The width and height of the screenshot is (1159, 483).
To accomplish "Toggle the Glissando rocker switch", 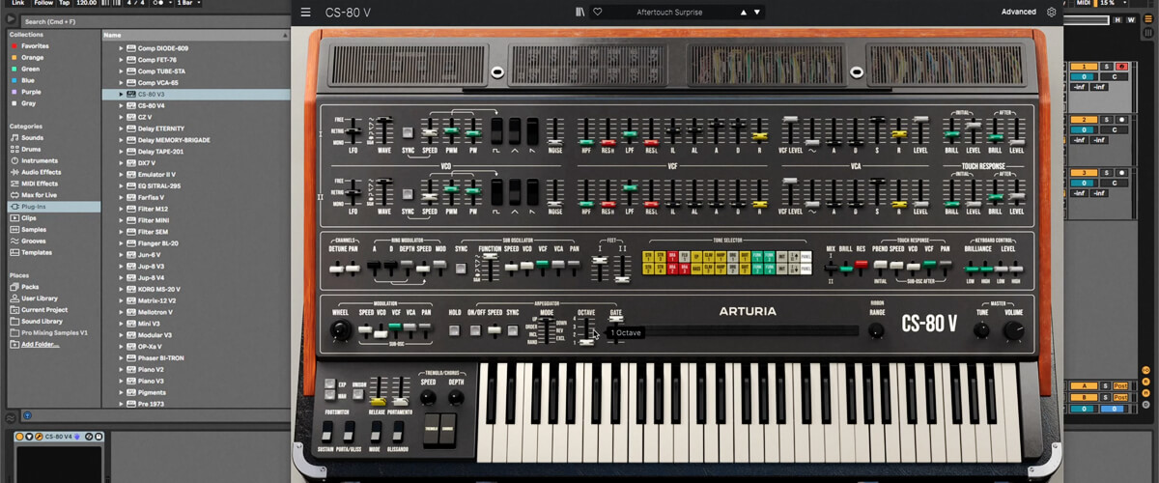I will (400, 430).
